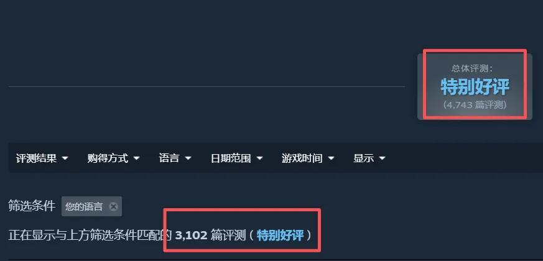The height and width of the screenshot is (261, 543).
Task: Click the arrow beside 日期范围
Action: (x=259, y=158)
